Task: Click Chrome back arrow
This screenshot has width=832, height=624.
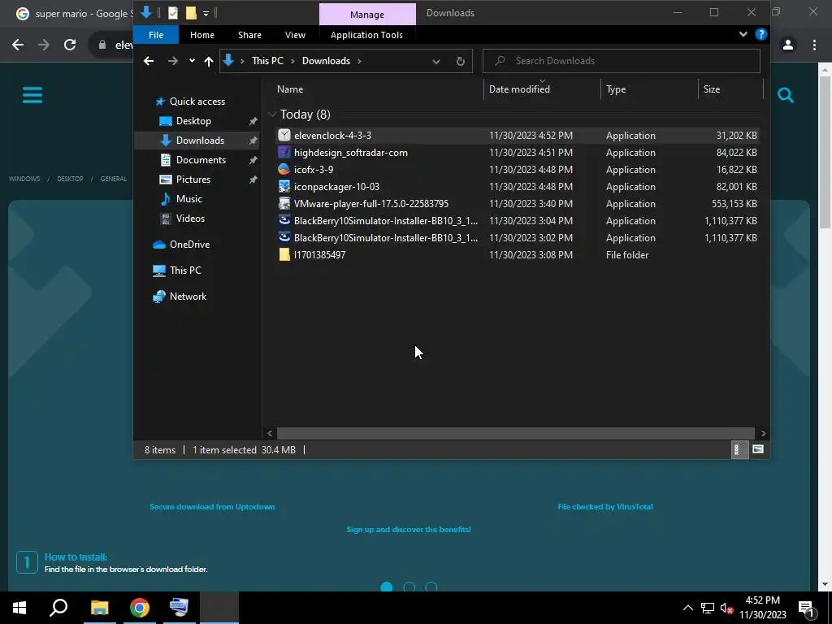Action: coord(18,45)
